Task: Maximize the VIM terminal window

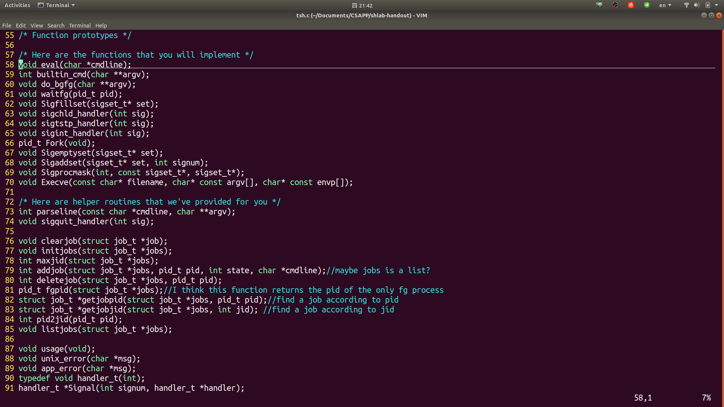Action: 711,15
